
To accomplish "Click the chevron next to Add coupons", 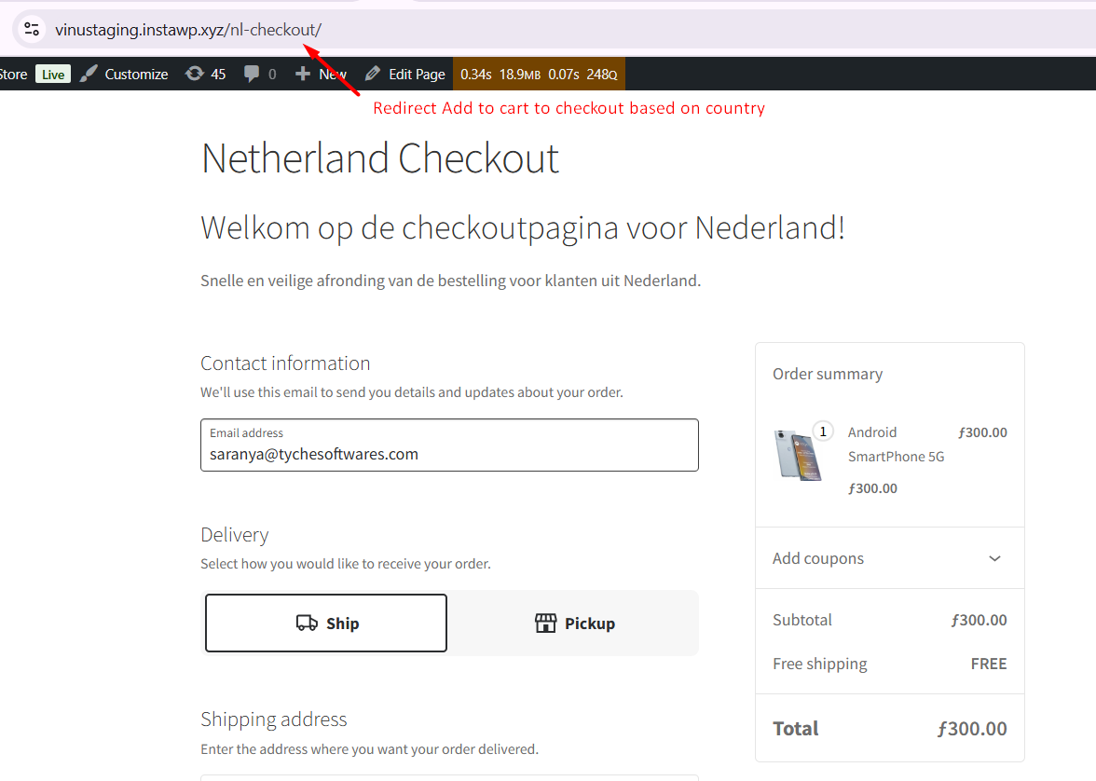I will point(994,558).
